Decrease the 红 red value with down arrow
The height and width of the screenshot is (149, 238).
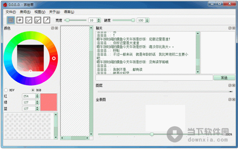click(37, 97)
